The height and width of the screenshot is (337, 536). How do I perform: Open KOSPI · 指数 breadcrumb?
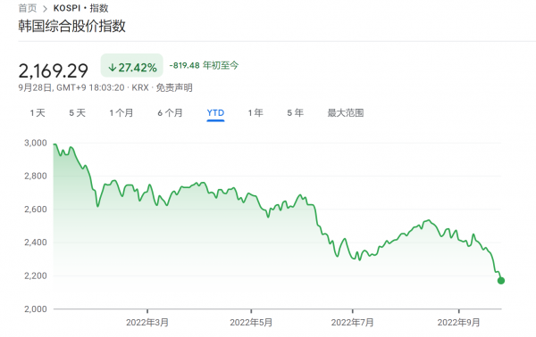click(80, 8)
